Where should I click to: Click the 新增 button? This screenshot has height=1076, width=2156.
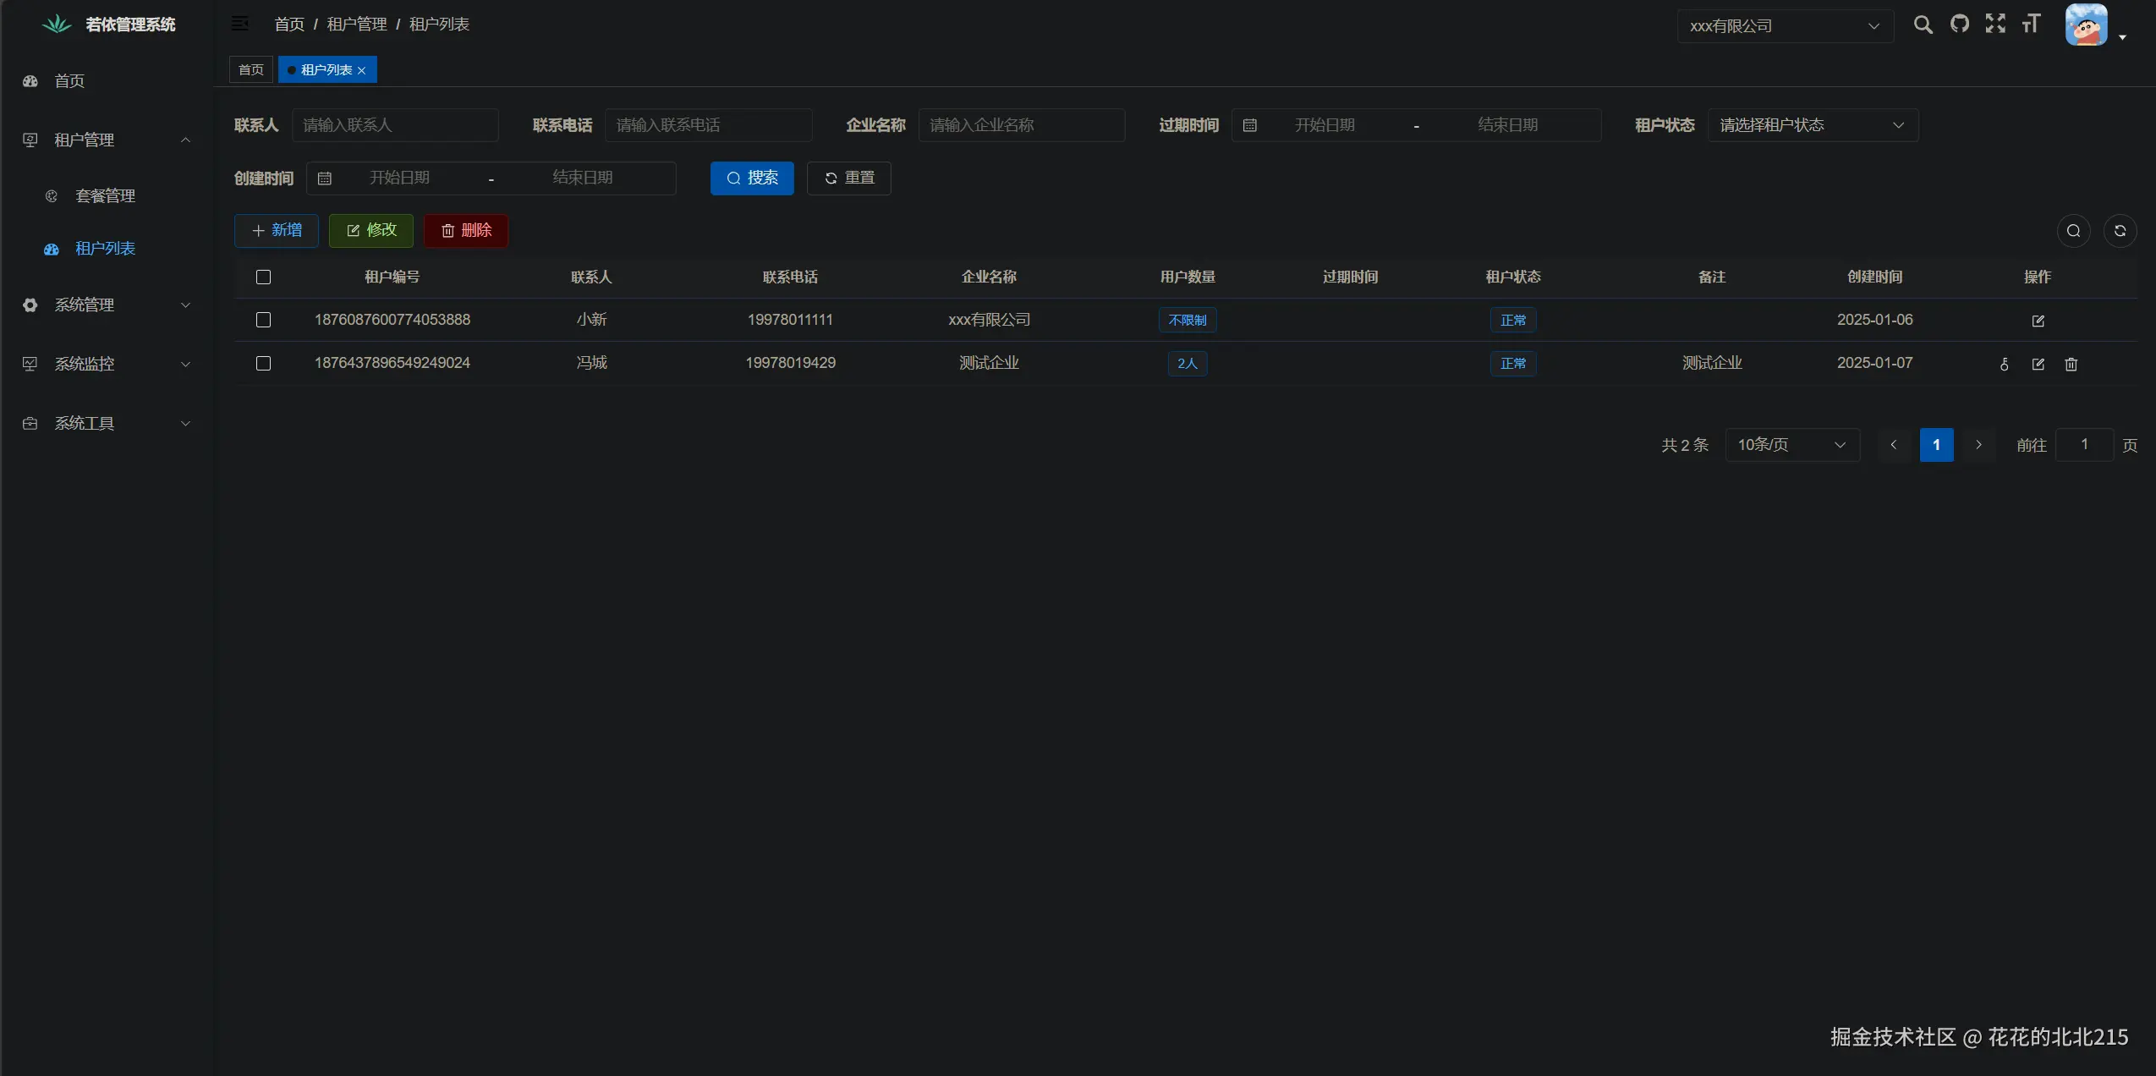click(277, 230)
